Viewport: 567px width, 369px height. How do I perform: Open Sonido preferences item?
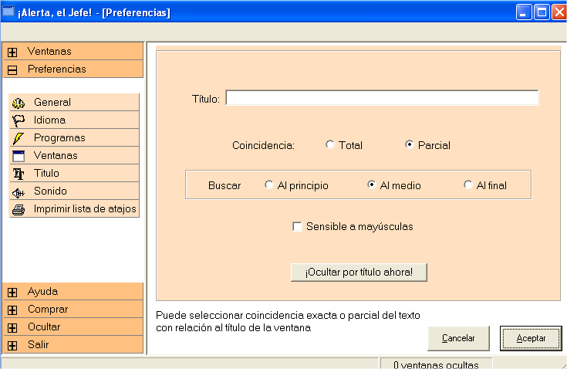[x=74, y=191]
